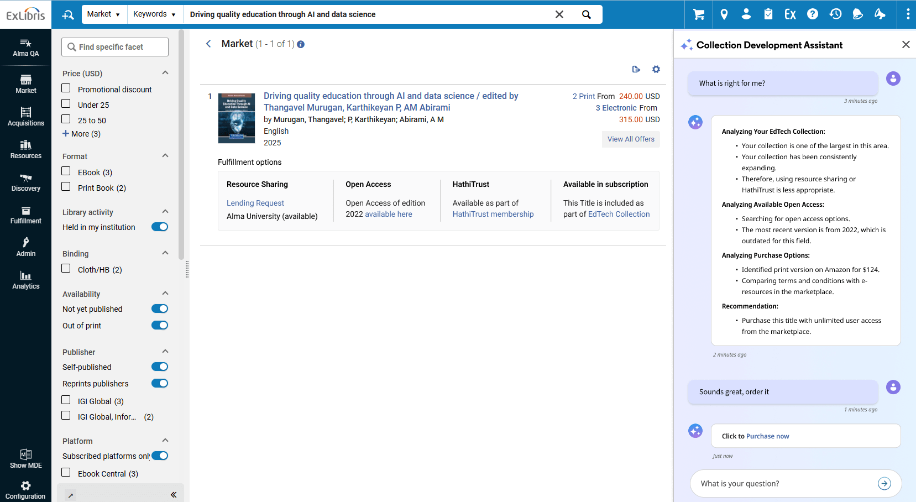Check the Promotional discount checkbox
916x502 pixels.
(66, 88)
